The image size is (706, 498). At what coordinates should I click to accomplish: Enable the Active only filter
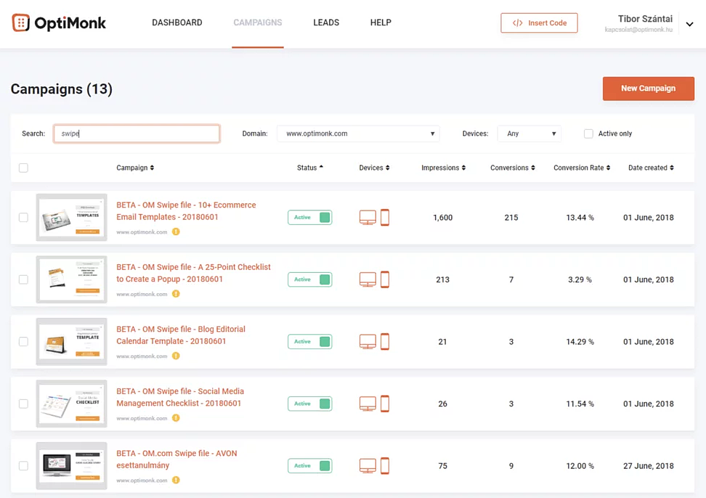pyautogui.click(x=590, y=133)
